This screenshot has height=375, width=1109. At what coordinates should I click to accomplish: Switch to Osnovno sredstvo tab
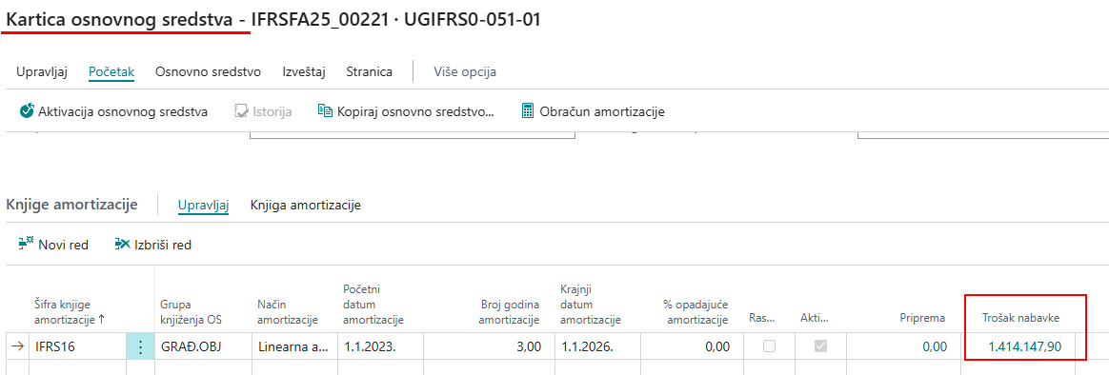tap(209, 71)
